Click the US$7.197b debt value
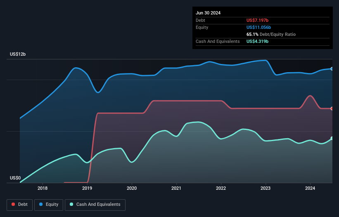 point(257,20)
